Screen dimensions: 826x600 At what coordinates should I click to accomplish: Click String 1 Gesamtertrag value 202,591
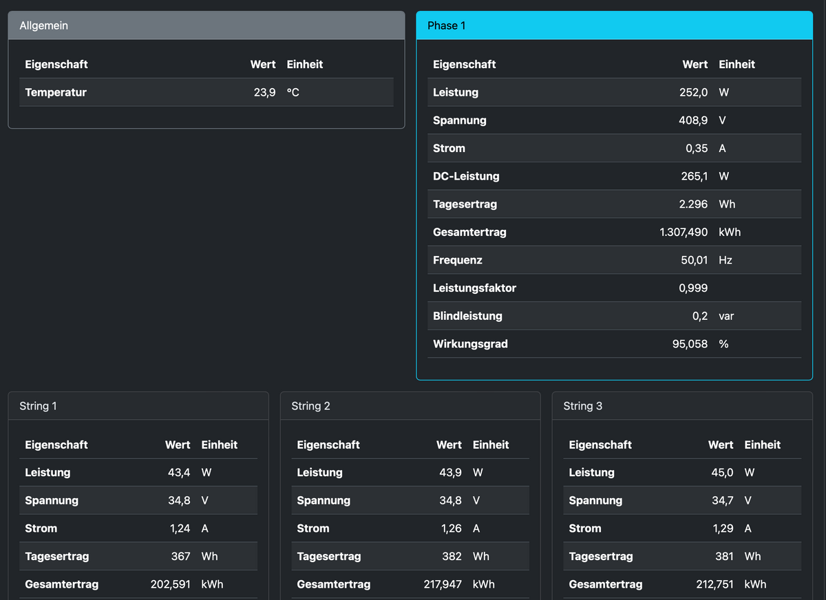click(x=171, y=584)
